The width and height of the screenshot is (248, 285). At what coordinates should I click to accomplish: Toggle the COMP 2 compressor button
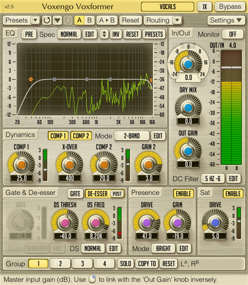tap(81, 136)
